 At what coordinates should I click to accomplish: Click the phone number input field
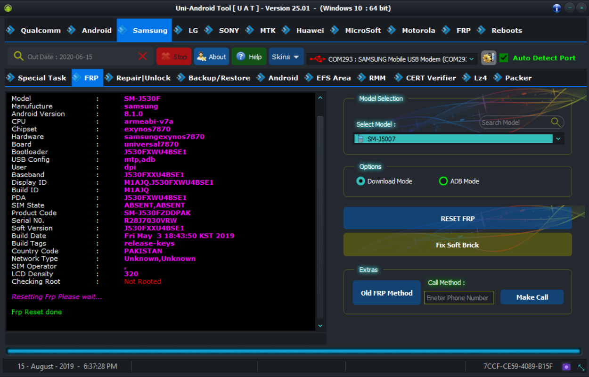point(459,298)
